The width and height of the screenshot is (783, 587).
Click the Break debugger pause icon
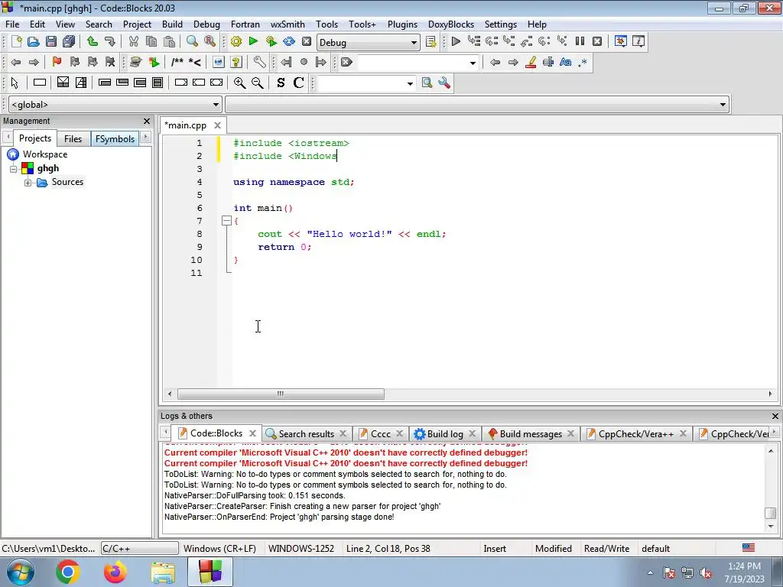580,41
